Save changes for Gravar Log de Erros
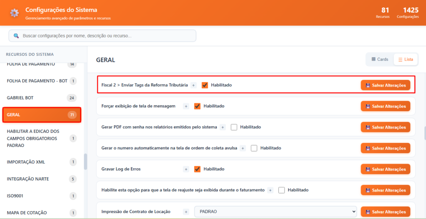This screenshot has width=426, height=219. [385, 169]
